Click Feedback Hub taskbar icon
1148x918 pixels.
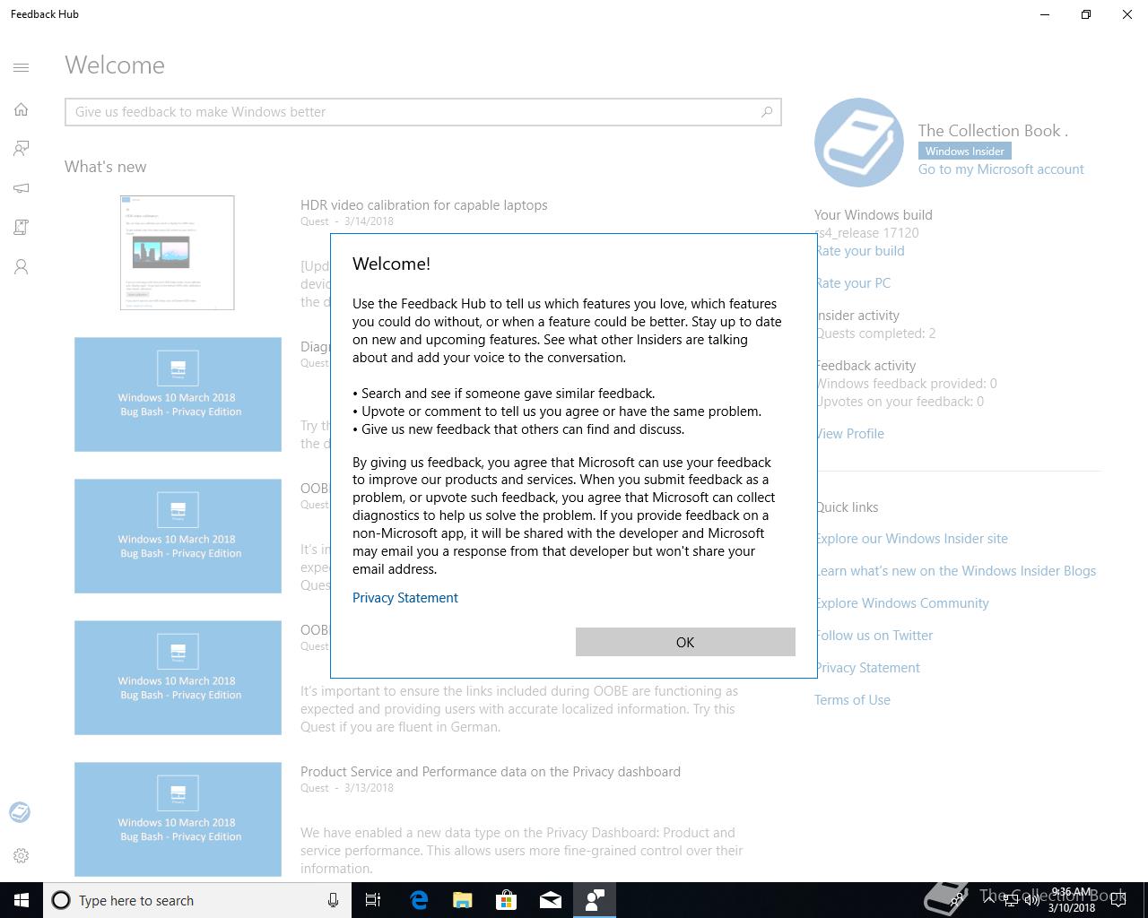595,900
